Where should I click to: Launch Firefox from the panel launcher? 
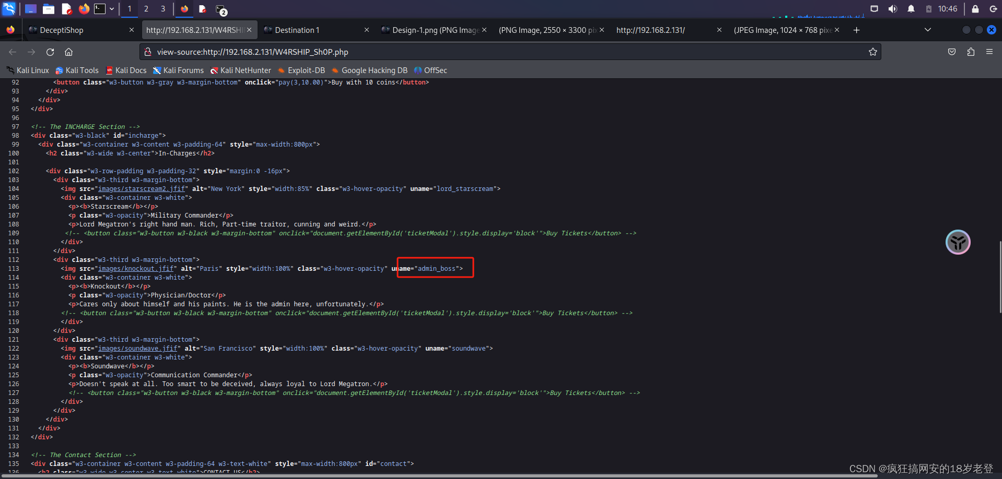(x=84, y=9)
